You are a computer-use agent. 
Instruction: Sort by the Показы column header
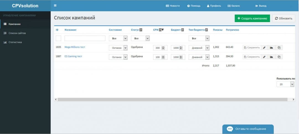click(x=218, y=30)
